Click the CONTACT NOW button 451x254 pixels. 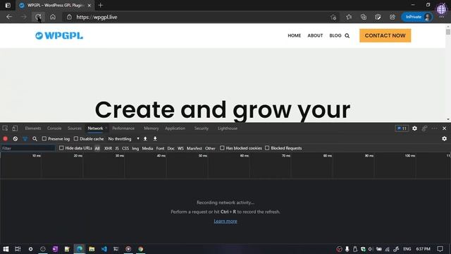point(385,35)
